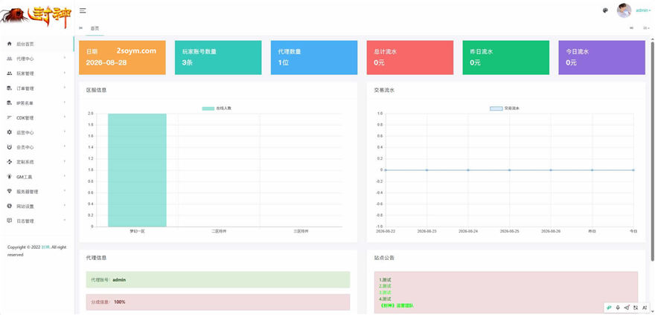Click the scrollbar down arrow
The height and width of the screenshot is (315, 655).
pyautogui.click(x=652, y=312)
